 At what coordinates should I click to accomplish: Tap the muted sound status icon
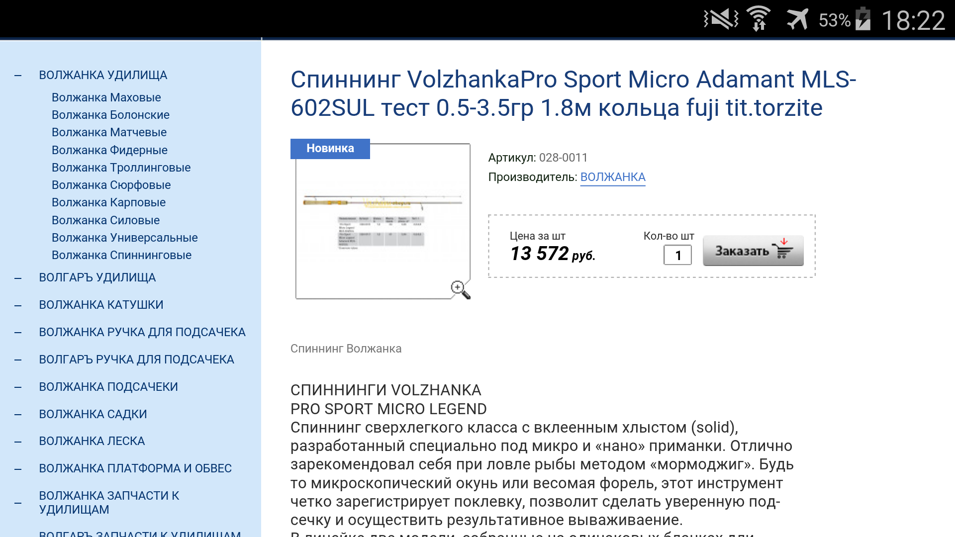click(x=721, y=19)
